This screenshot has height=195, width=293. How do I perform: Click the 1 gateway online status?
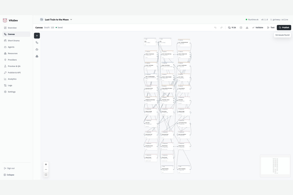pyautogui.click(x=279, y=20)
